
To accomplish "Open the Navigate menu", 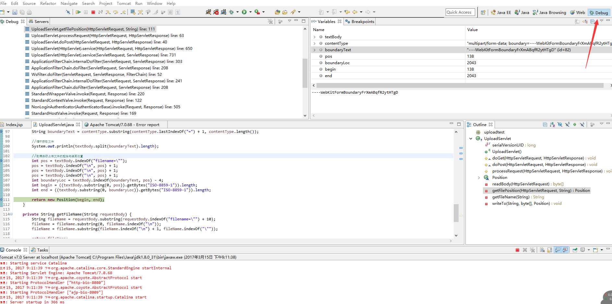I will click(x=69, y=3).
